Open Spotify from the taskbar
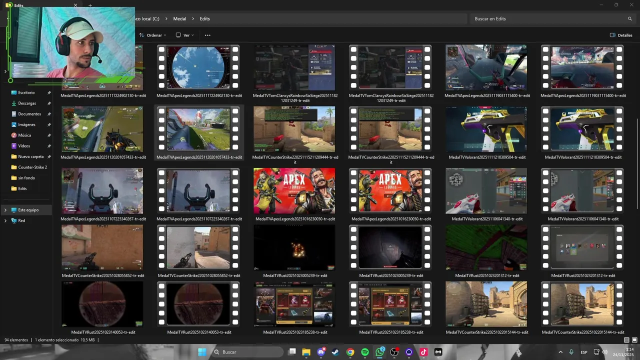This screenshot has width=640, height=360. point(365,352)
